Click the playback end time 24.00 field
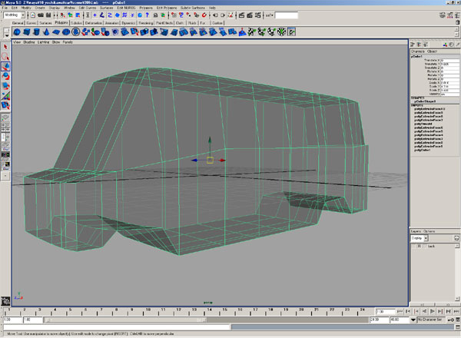The image size is (461, 338). pyautogui.click(x=379, y=320)
